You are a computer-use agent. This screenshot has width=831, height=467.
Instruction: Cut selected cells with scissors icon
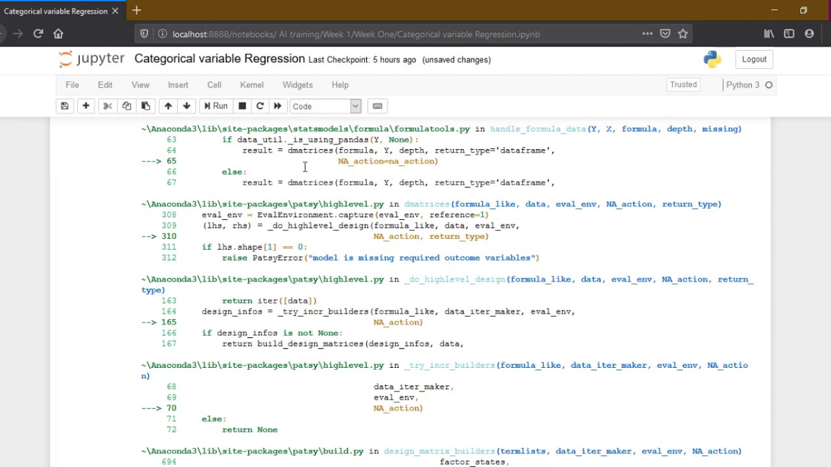point(108,106)
